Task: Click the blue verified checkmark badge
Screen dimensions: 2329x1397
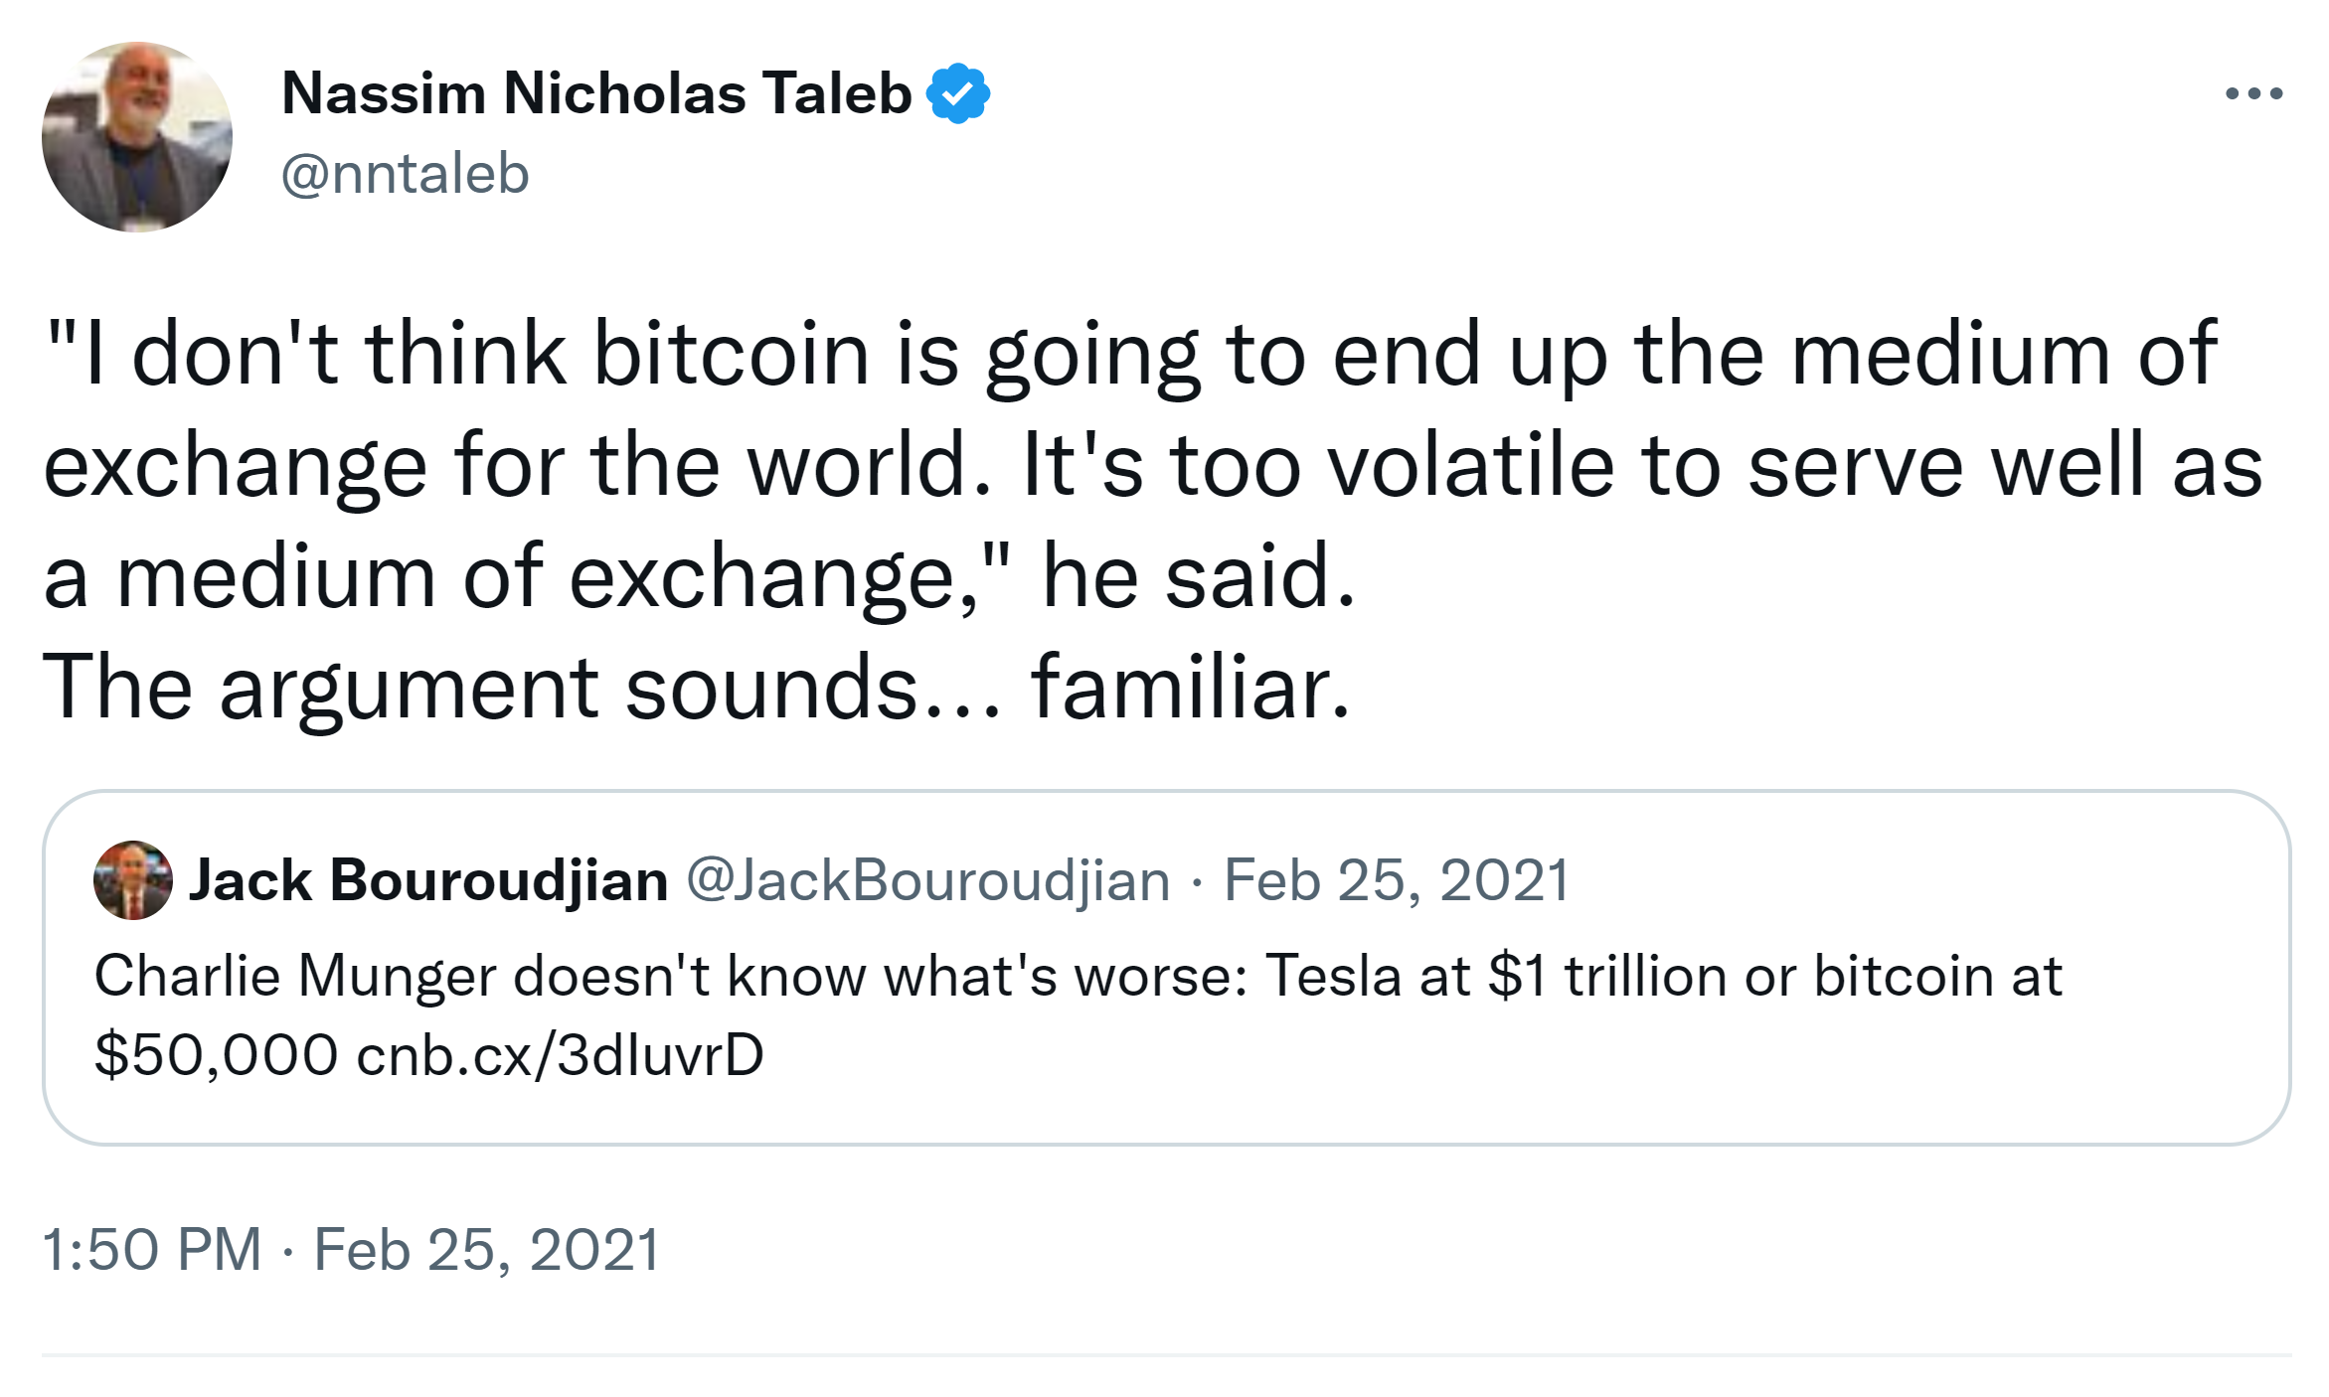Action: tap(957, 93)
